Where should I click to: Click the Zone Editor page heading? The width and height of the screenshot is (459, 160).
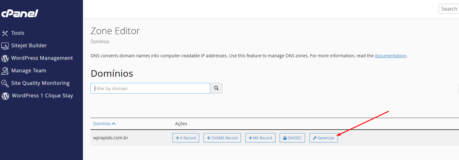click(115, 31)
